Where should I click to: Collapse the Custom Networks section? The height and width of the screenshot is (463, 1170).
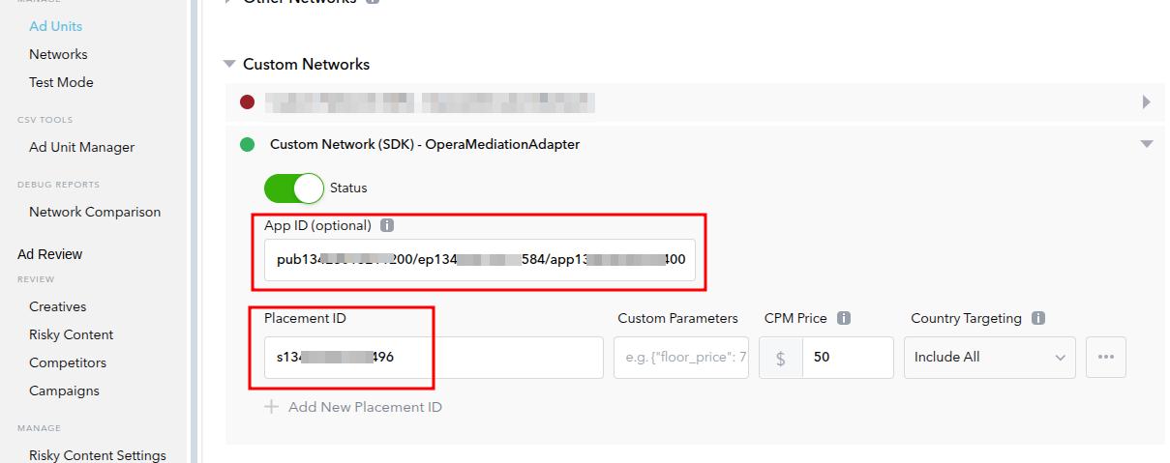click(x=229, y=65)
